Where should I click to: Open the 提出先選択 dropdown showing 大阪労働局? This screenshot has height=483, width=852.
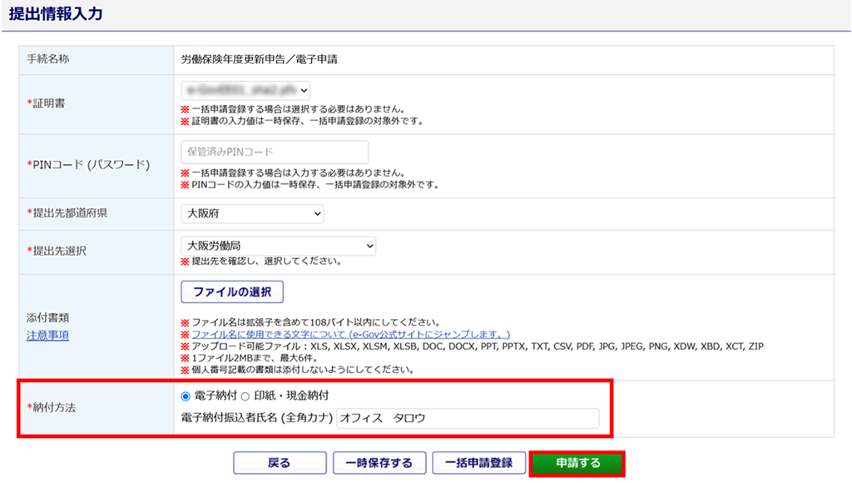pyautogui.click(x=278, y=246)
